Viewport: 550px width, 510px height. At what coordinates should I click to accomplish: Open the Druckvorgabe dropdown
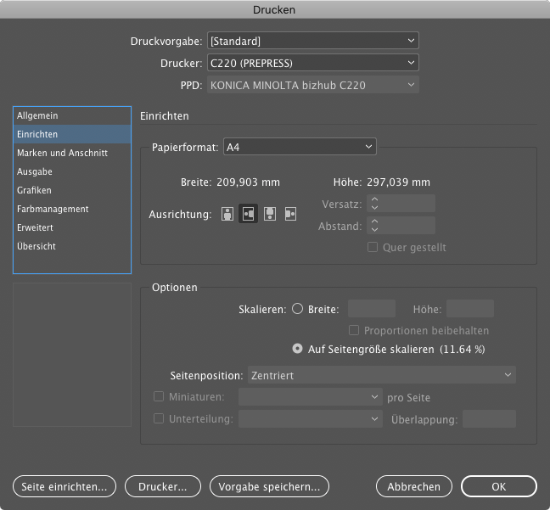(x=313, y=41)
